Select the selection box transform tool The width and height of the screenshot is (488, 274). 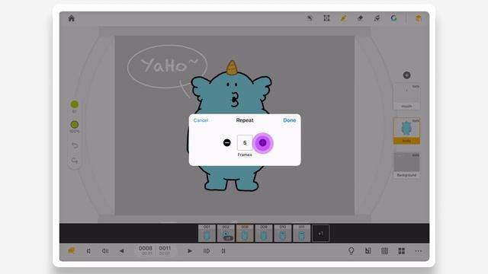326,18
